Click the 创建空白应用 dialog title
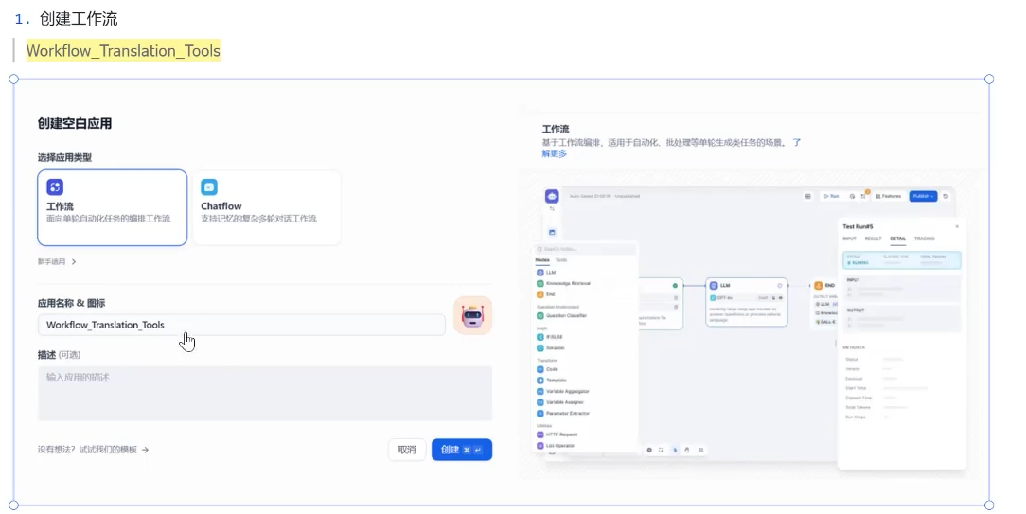 coord(75,124)
